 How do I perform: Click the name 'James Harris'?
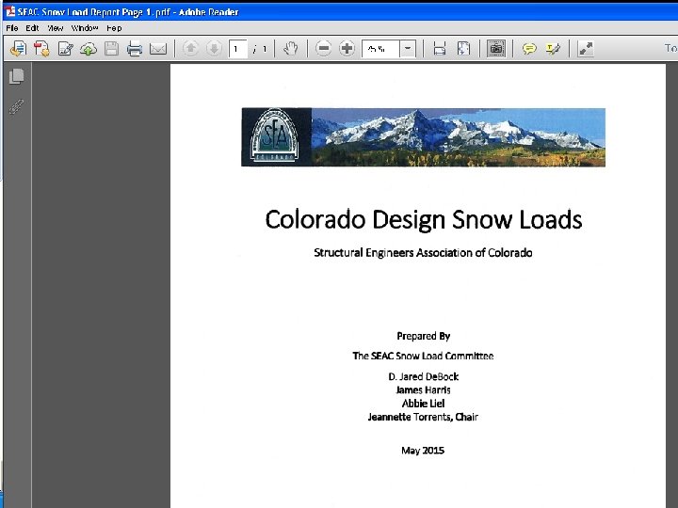[423, 390]
